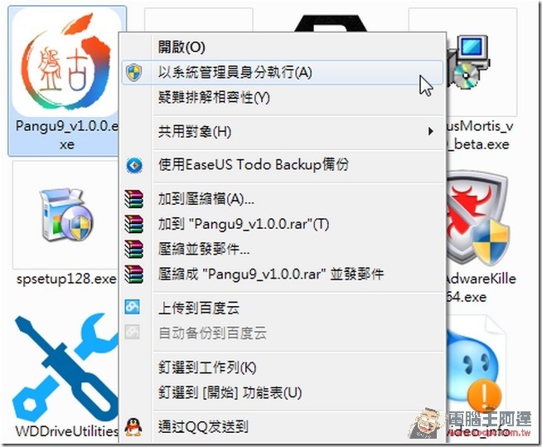Click the Baidu cloud icon beside 上传到百度云
The image size is (542, 447).
pyautogui.click(x=133, y=308)
